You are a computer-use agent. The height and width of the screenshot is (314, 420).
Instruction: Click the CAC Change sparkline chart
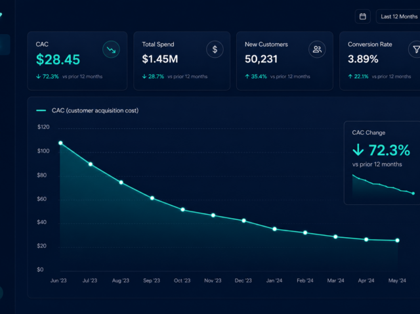(x=383, y=185)
